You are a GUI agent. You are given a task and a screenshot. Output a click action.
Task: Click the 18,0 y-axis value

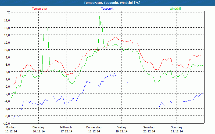pyautogui.click(x=7, y=20)
